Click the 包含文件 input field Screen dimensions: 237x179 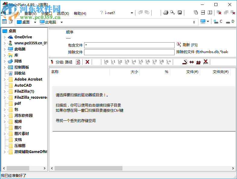[x=129, y=45]
